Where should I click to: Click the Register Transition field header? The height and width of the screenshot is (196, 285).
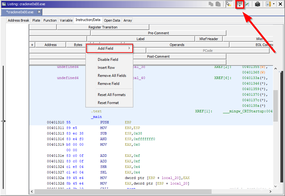coord(103,27)
